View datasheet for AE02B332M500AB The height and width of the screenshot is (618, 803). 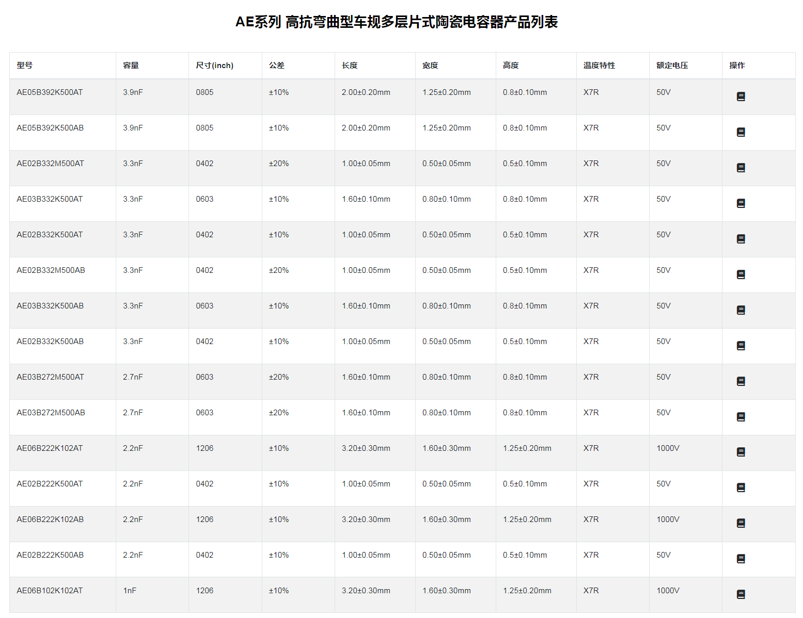[x=741, y=274]
